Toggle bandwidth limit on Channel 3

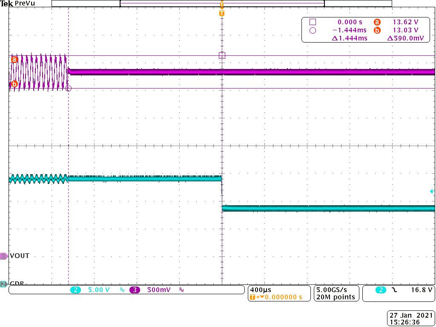coord(181,290)
